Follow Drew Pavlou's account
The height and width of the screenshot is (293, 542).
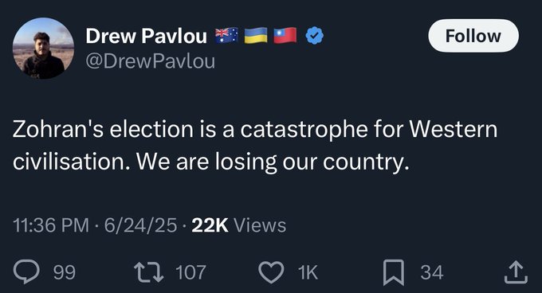click(x=473, y=36)
